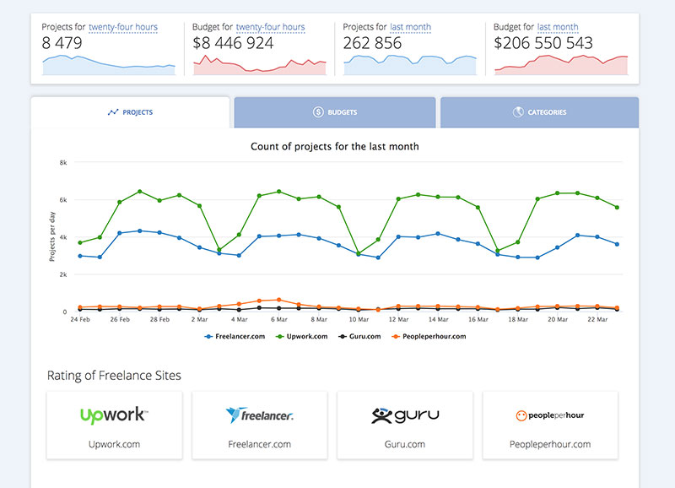Toggle Peopleperhour.com series in chart legend
This screenshot has width=675, height=488.
point(429,336)
